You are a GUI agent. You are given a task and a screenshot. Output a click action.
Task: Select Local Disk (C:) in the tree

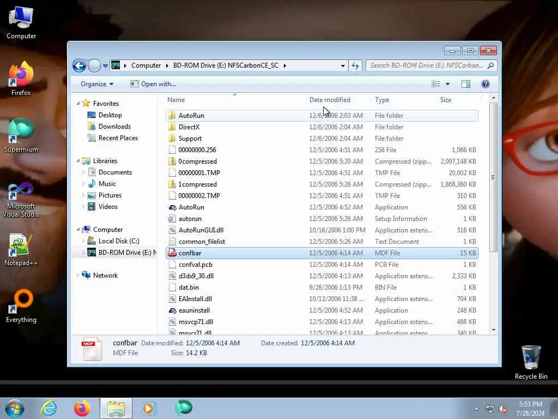pyautogui.click(x=118, y=241)
